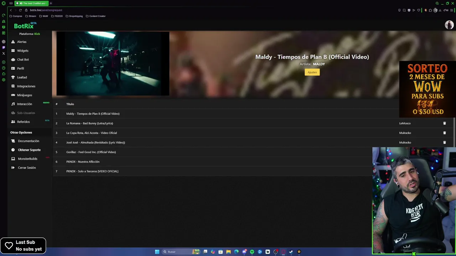
Task: Delete La Copa Rota song request
Action: pyautogui.click(x=444, y=133)
